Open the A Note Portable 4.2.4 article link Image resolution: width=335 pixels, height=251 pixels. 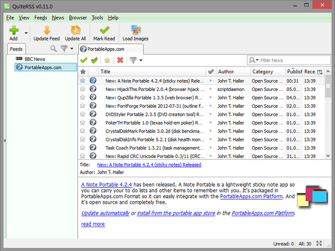pyautogui.click(x=106, y=184)
